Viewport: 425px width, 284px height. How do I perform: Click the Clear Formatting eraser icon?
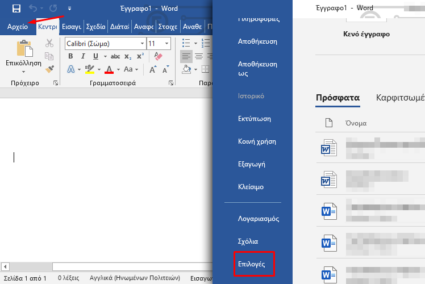pos(159,56)
